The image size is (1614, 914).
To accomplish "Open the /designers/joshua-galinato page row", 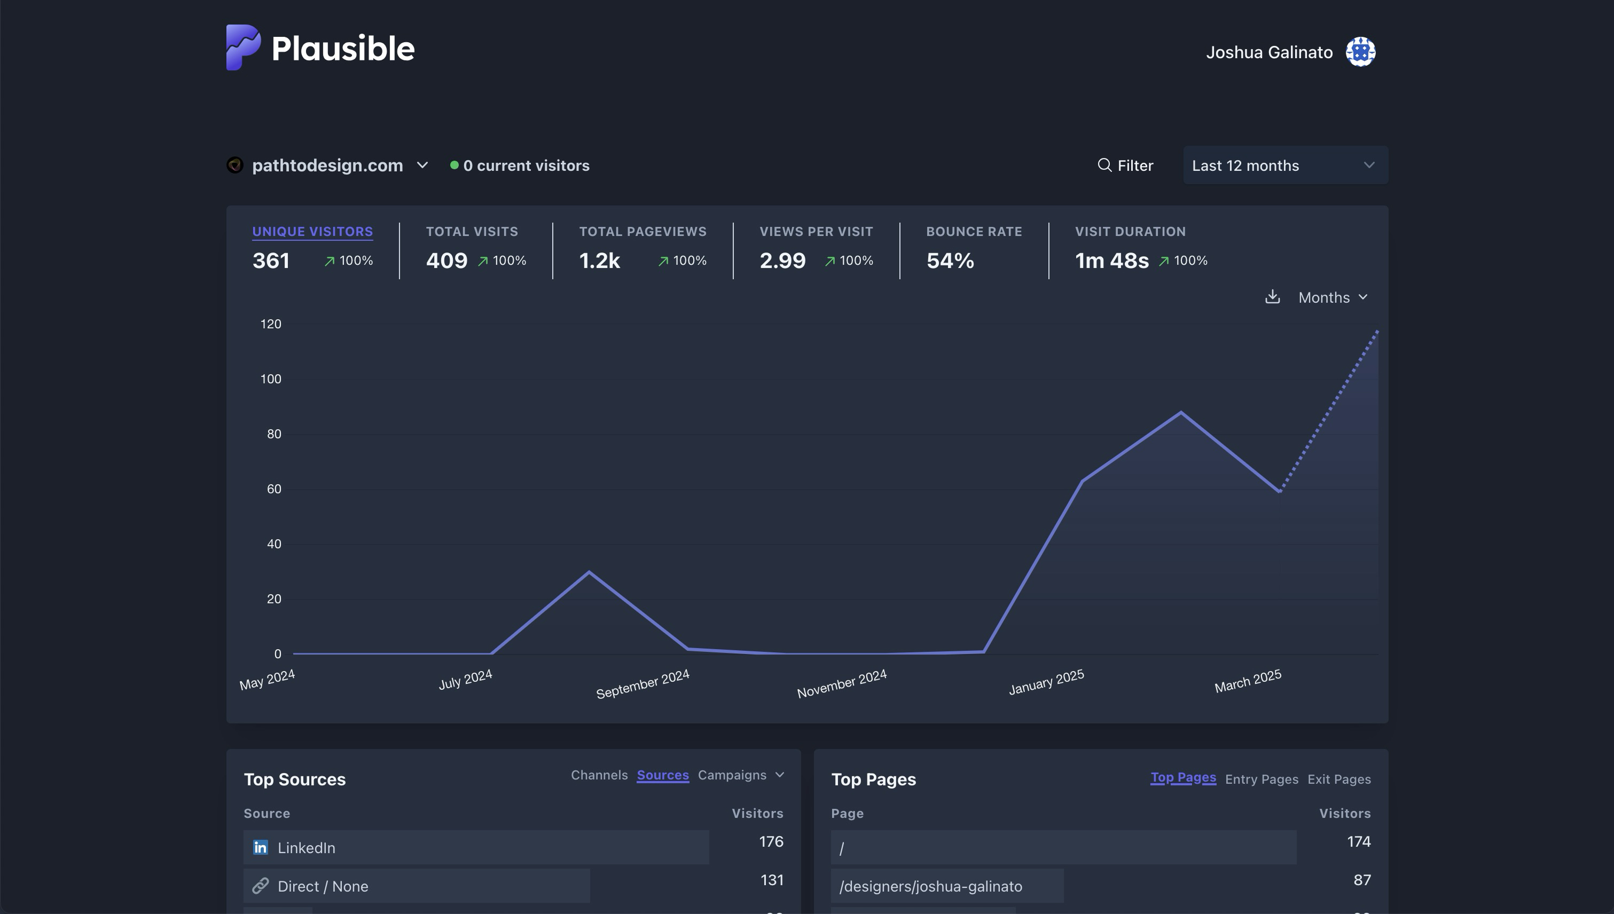I will pos(931,886).
